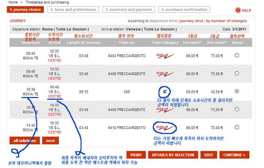Click the 42,50 € second class price
The image size is (264, 168).
217,92
